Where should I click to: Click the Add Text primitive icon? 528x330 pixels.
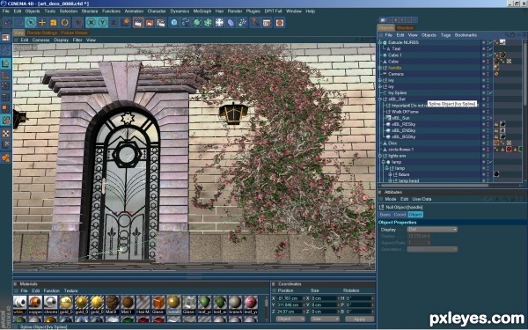(x=174, y=23)
